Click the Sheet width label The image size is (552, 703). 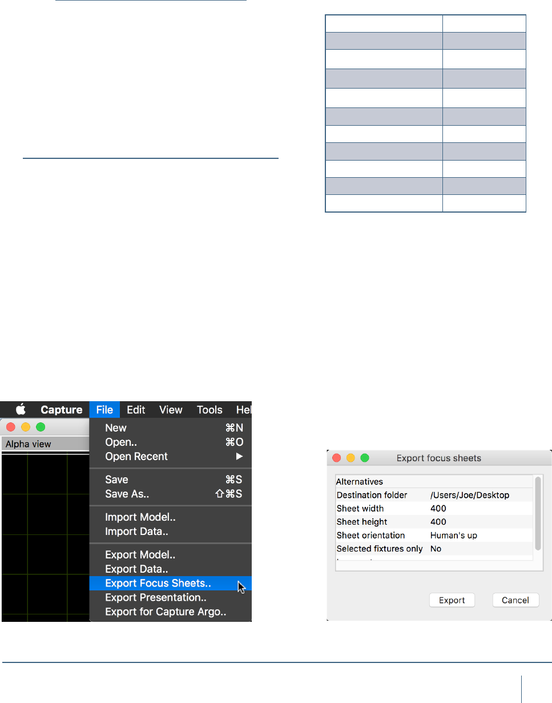tap(360, 508)
